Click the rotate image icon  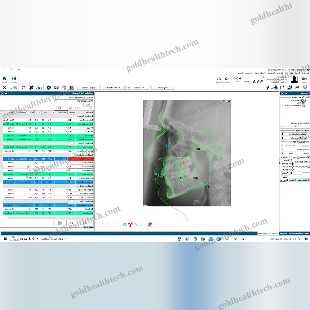coord(24,88)
